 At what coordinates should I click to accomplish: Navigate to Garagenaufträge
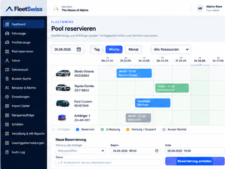[24, 115]
